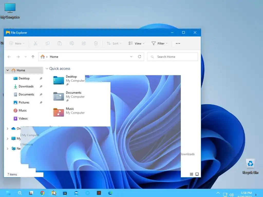Collapse the Home tree node
Image resolution: width=263 pixels, height=197 pixels.
[x=7, y=70]
